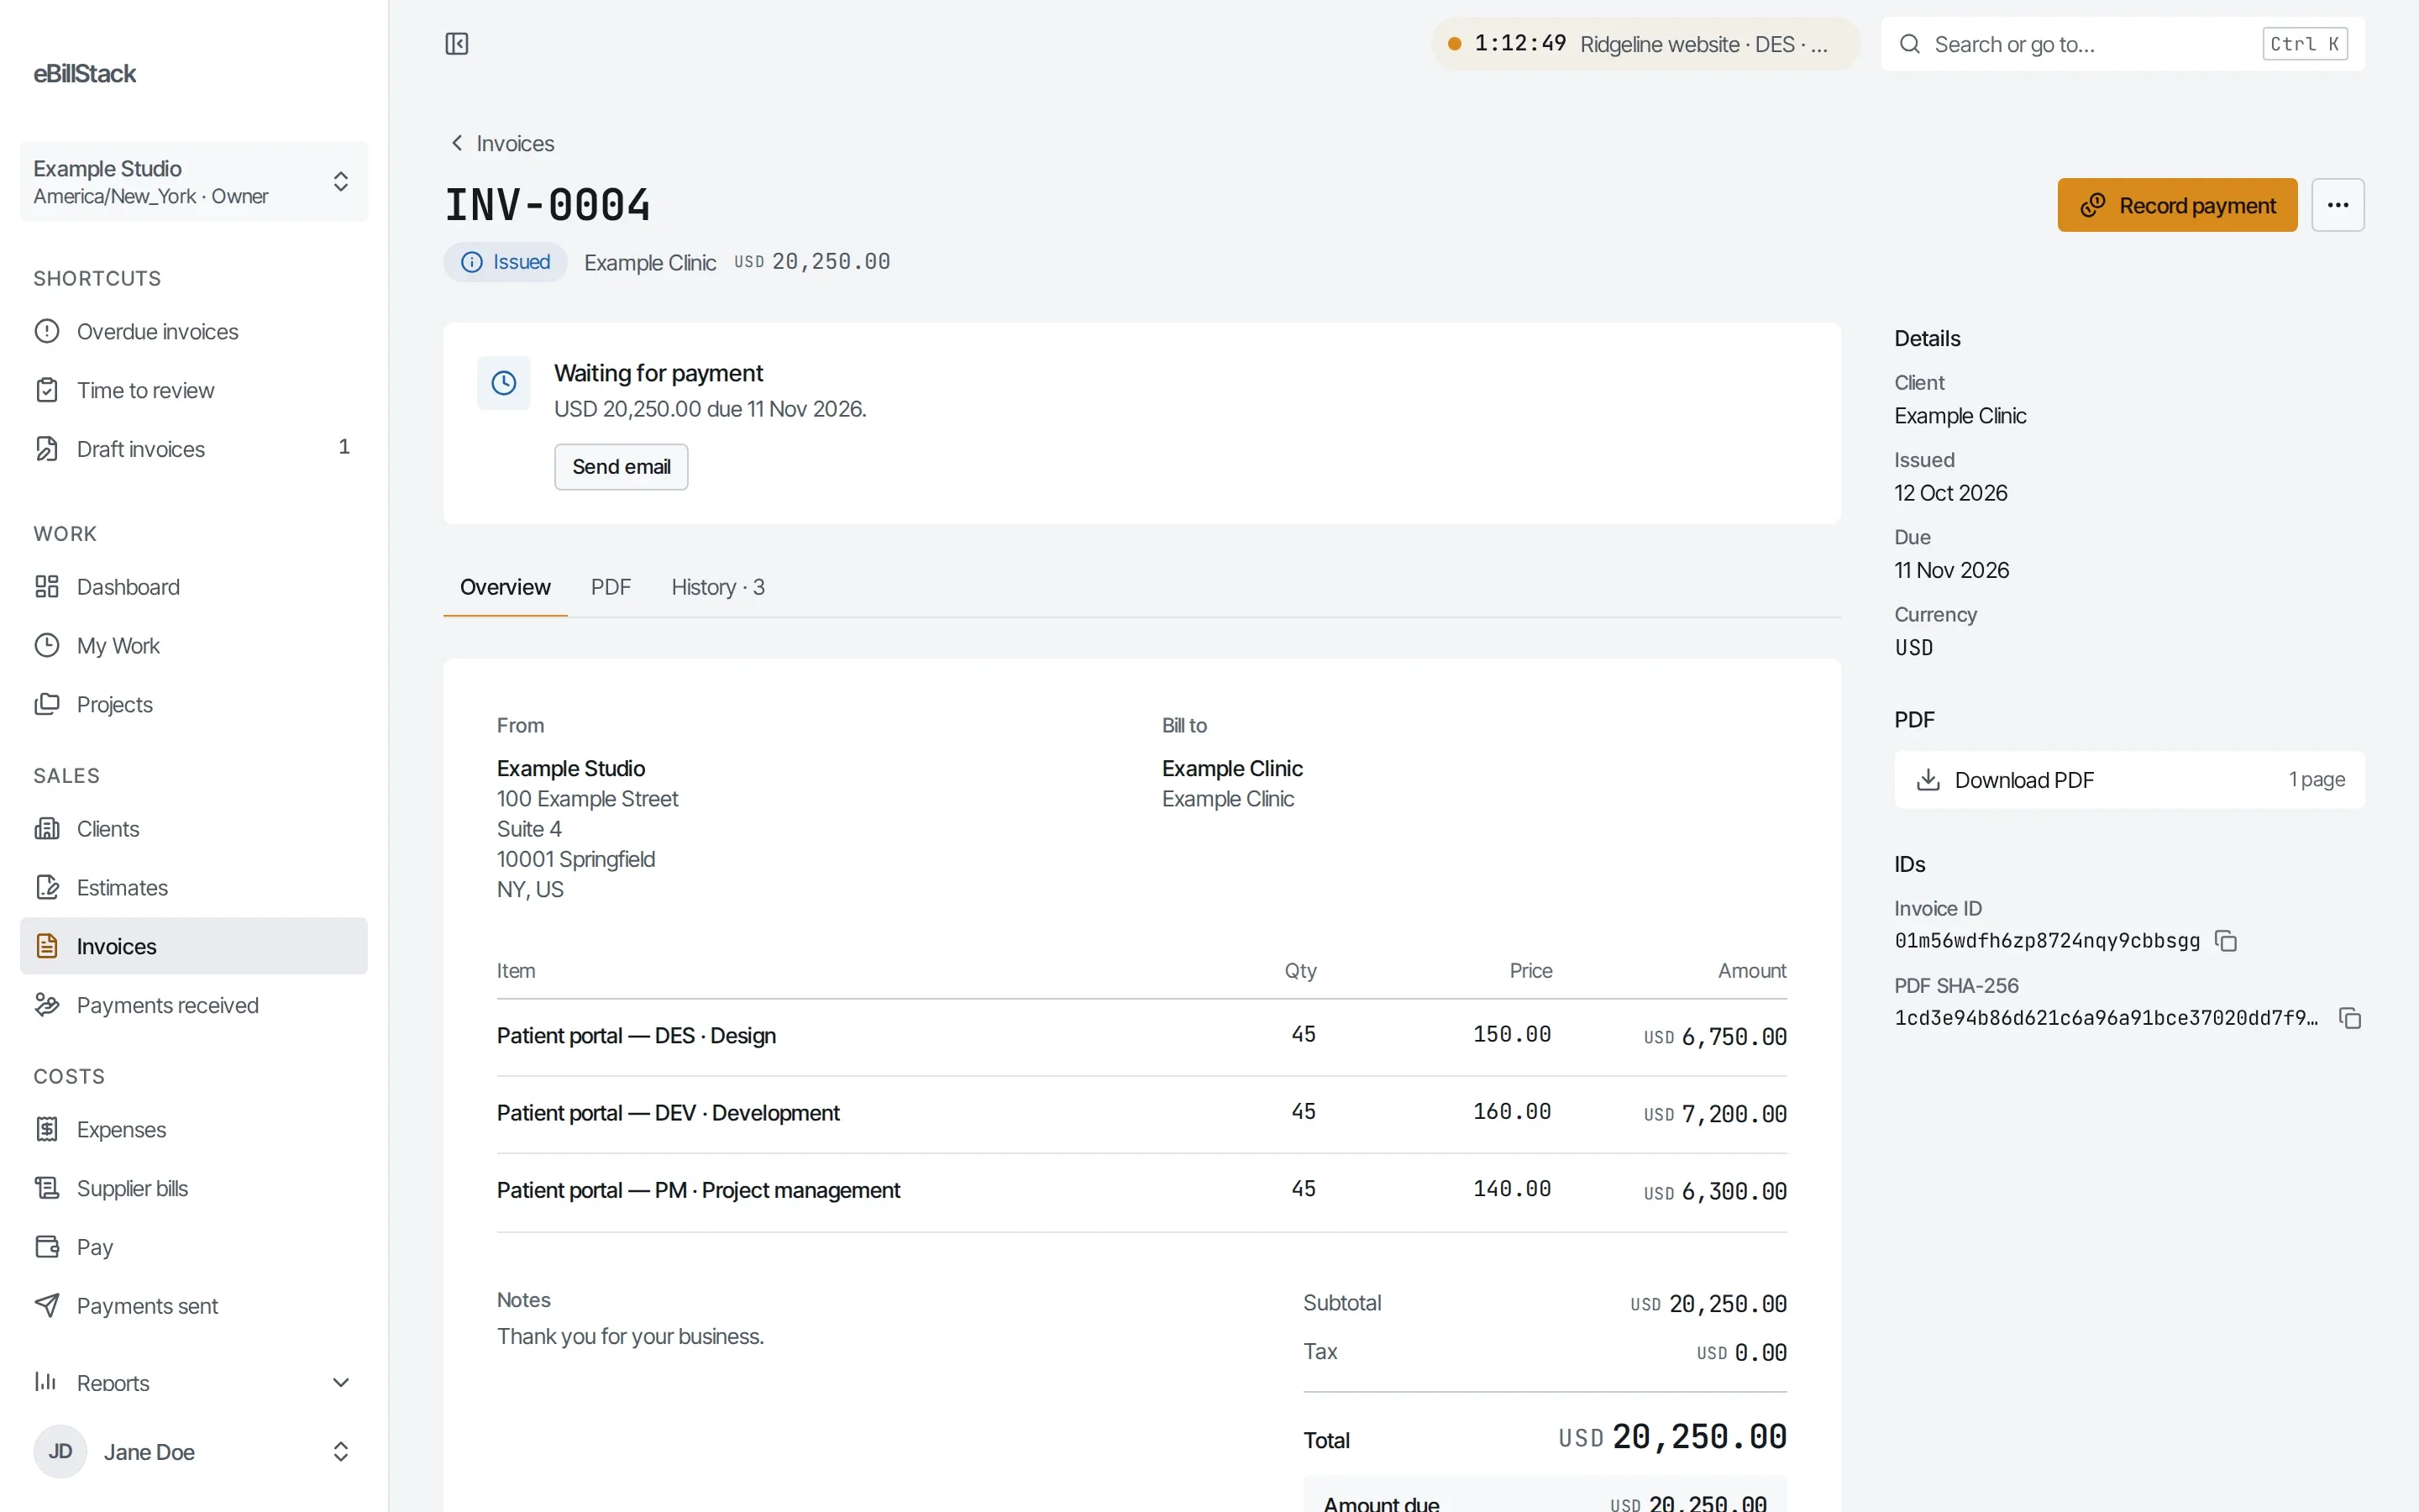Go back to Invoices list
The width and height of the screenshot is (2419, 1512).
coord(501,143)
